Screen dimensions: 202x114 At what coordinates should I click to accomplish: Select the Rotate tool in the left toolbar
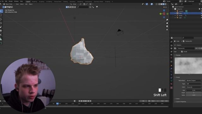click(x=1, y=23)
